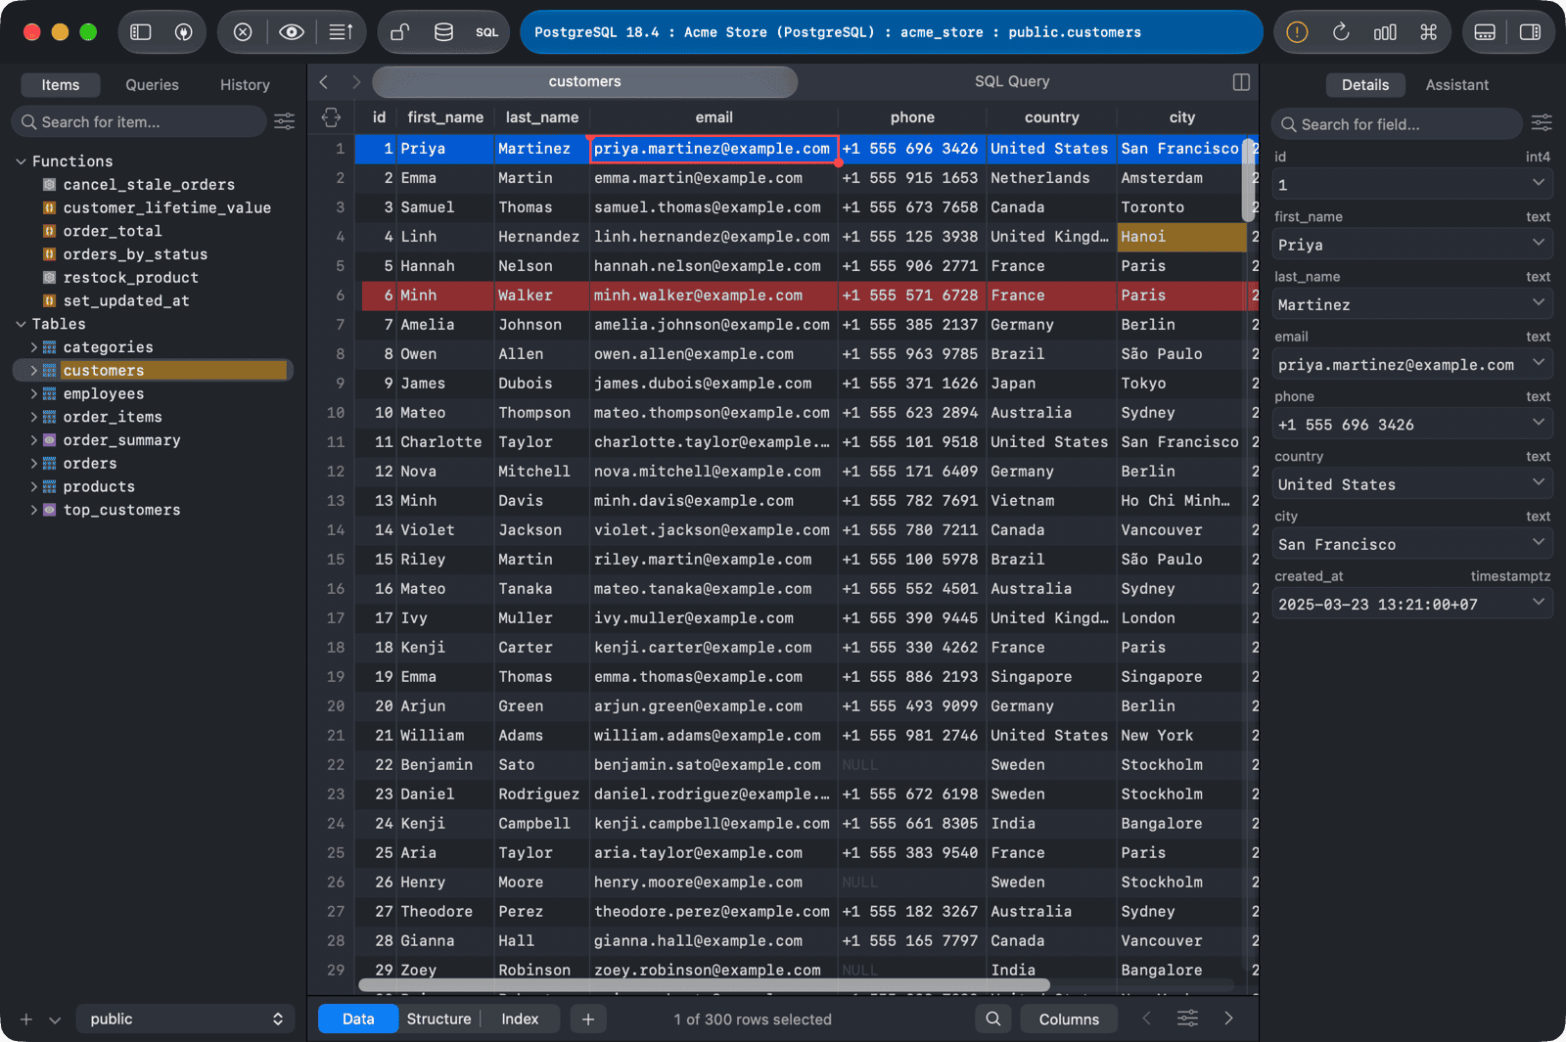Open the metrics bar chart icon
The height and width of the screenshot is (1042, 1566).
coord(1385,32)
